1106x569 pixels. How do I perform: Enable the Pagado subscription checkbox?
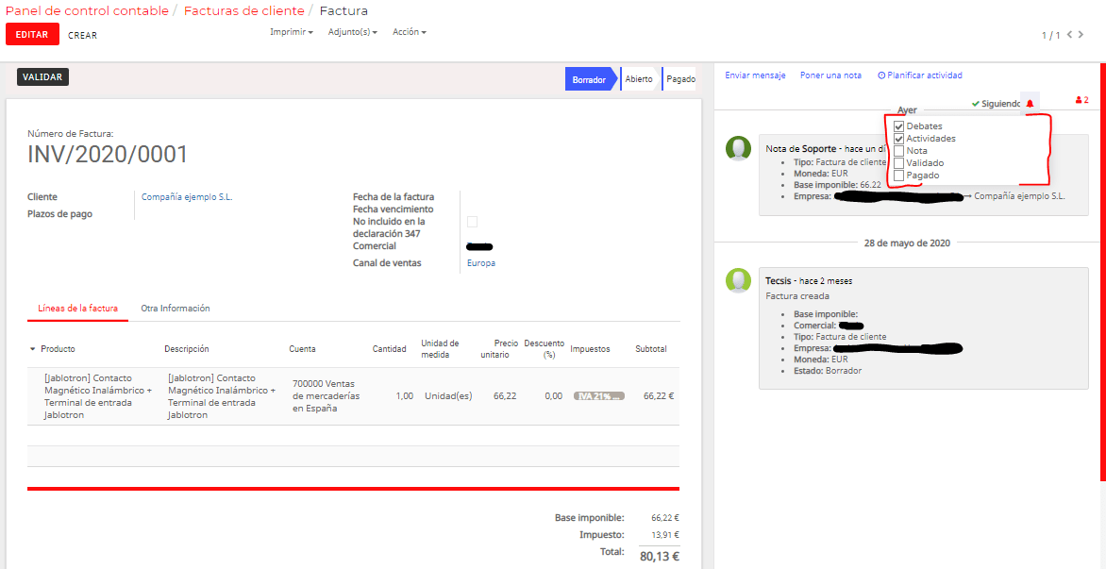898,175
